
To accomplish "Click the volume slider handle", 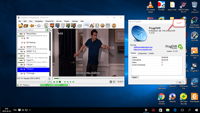I will click(45, 82).
